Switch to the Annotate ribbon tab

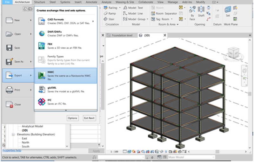pos(91,2)
